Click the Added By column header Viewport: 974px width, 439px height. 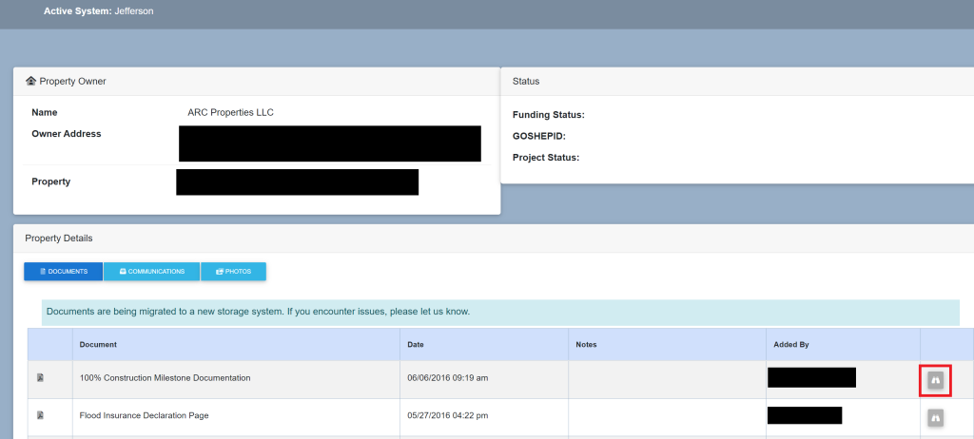(x=791, y=344)
